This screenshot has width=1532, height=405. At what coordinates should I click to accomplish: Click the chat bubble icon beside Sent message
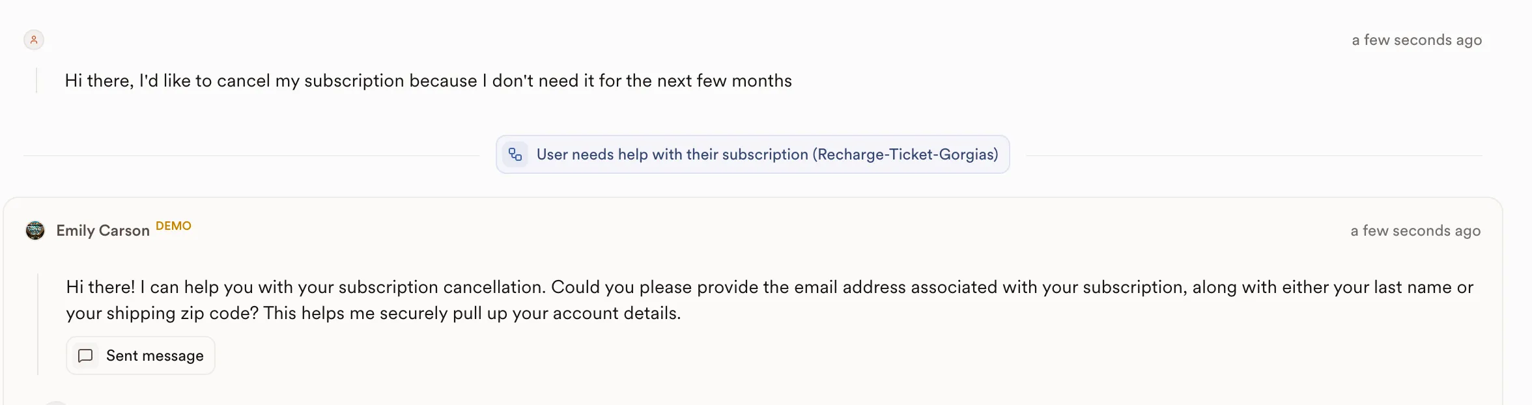coord(85,356)
